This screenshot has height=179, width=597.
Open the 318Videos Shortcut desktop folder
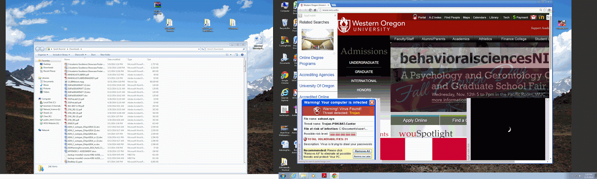tap(285, 164)
